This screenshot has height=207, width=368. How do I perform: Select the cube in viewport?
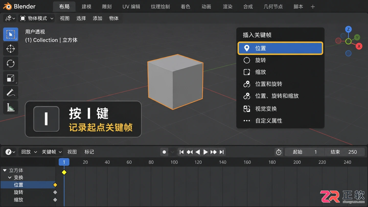175,82
